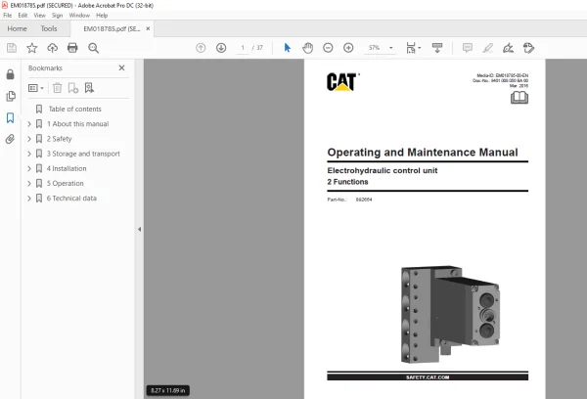Click the 'Operating and Maintenance Manual' title
587x399 pixels.
click(x=423, y=153)
